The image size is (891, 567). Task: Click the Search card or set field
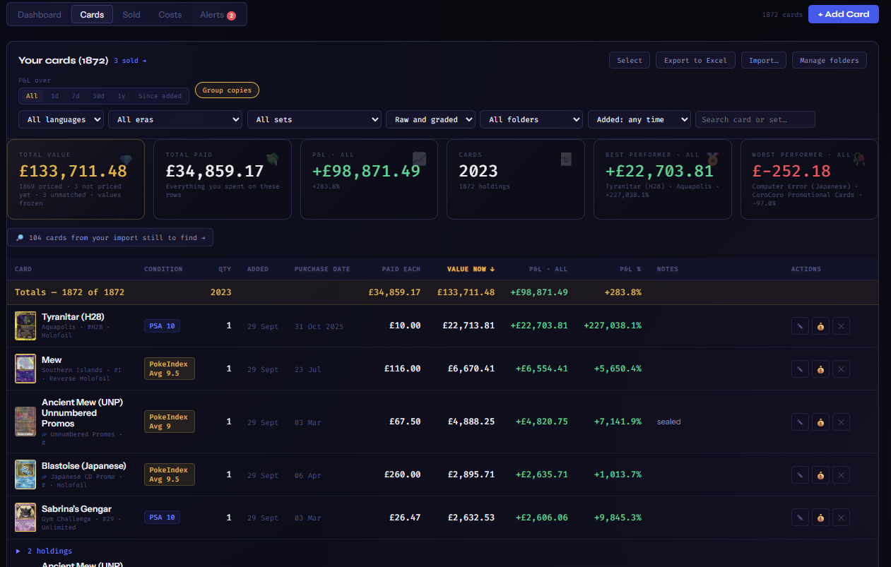[755, 119]
